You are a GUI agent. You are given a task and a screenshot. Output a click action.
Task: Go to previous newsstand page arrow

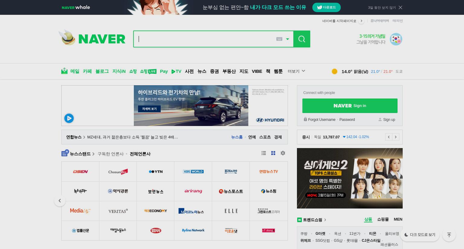(x=60, y=201)
